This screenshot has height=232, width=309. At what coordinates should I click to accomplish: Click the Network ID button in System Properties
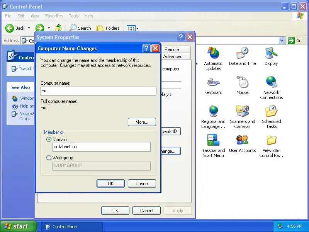click(x=171, y=131)
